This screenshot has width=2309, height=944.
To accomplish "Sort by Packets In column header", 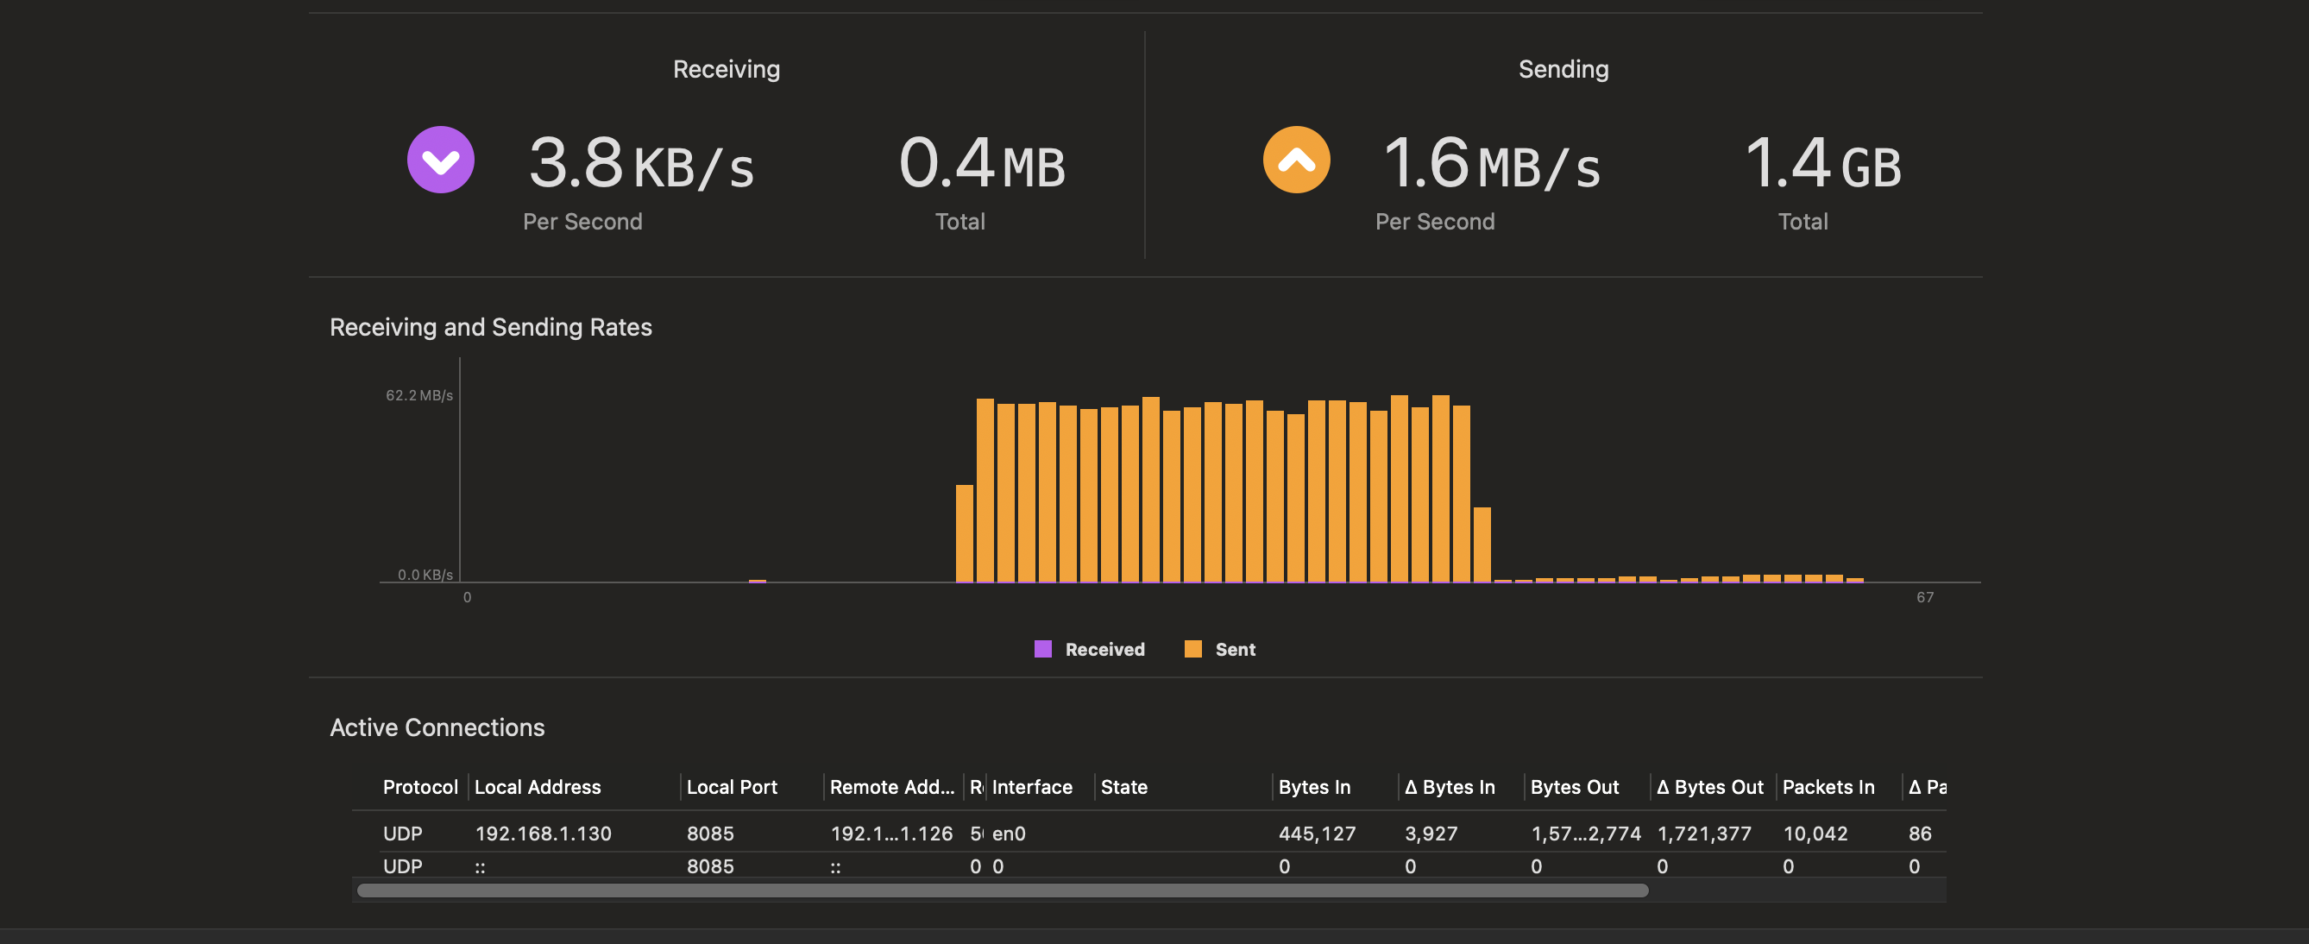I will [1828, 787].
